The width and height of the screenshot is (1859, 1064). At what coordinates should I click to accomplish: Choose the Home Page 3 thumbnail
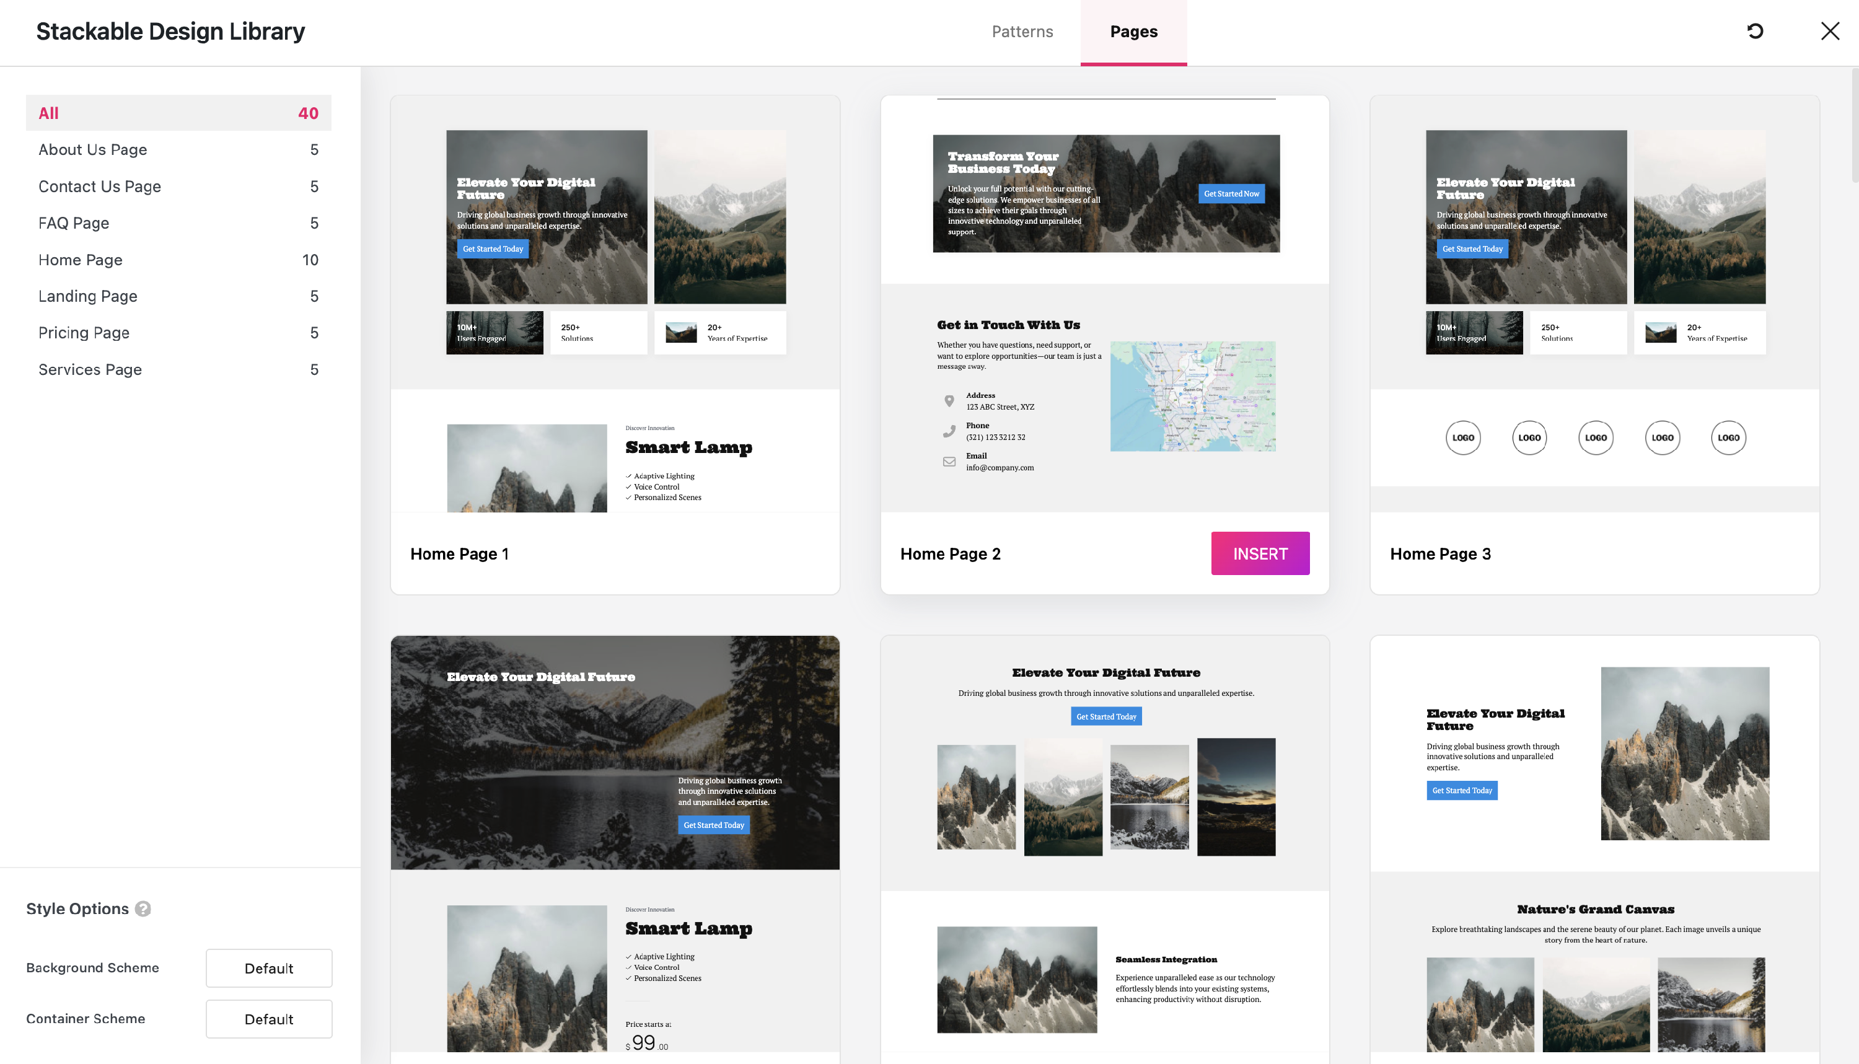point(1594,303)
